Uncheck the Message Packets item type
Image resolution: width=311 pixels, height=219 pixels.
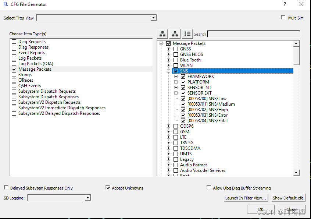(x=14, y=69)
